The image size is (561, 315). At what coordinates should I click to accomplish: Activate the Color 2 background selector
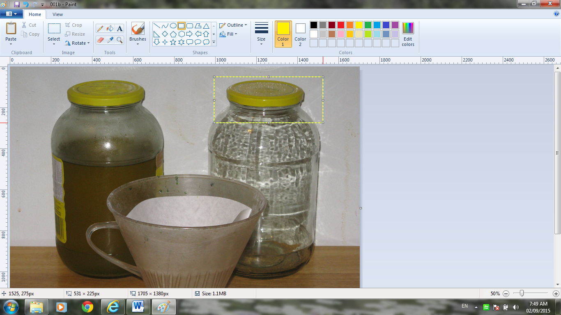coord(300,34)
